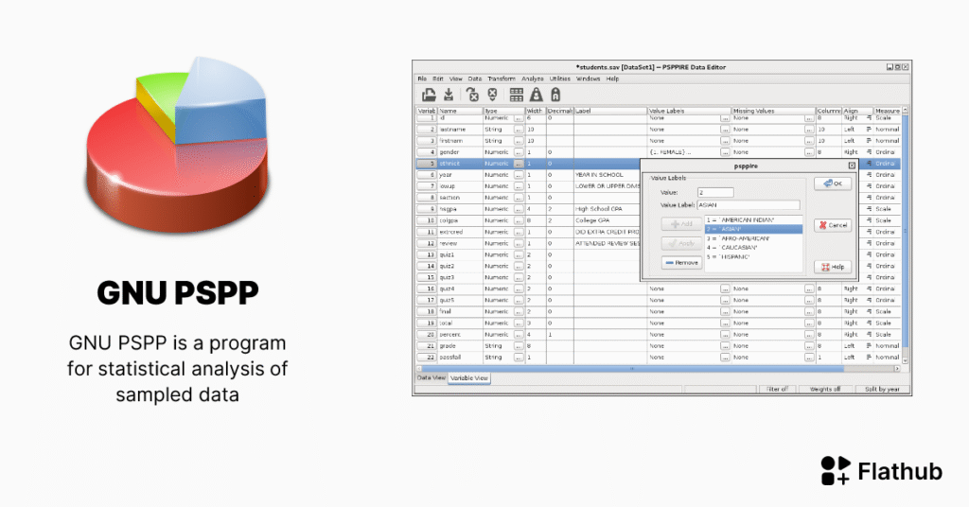Click the Flathub logo
Image resolution: width=969 pixels, height=507 pixels.
point(881,470)
